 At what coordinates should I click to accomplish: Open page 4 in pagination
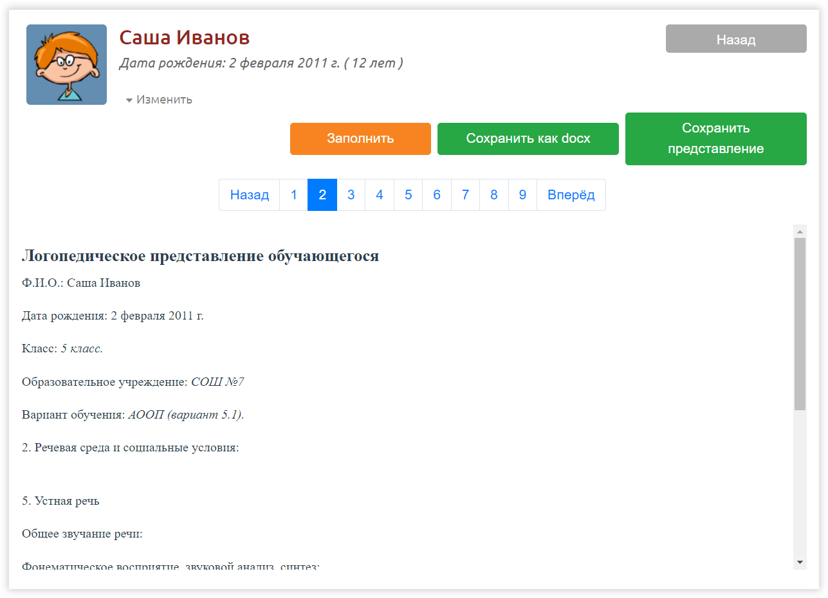click(x=380, y=195)
